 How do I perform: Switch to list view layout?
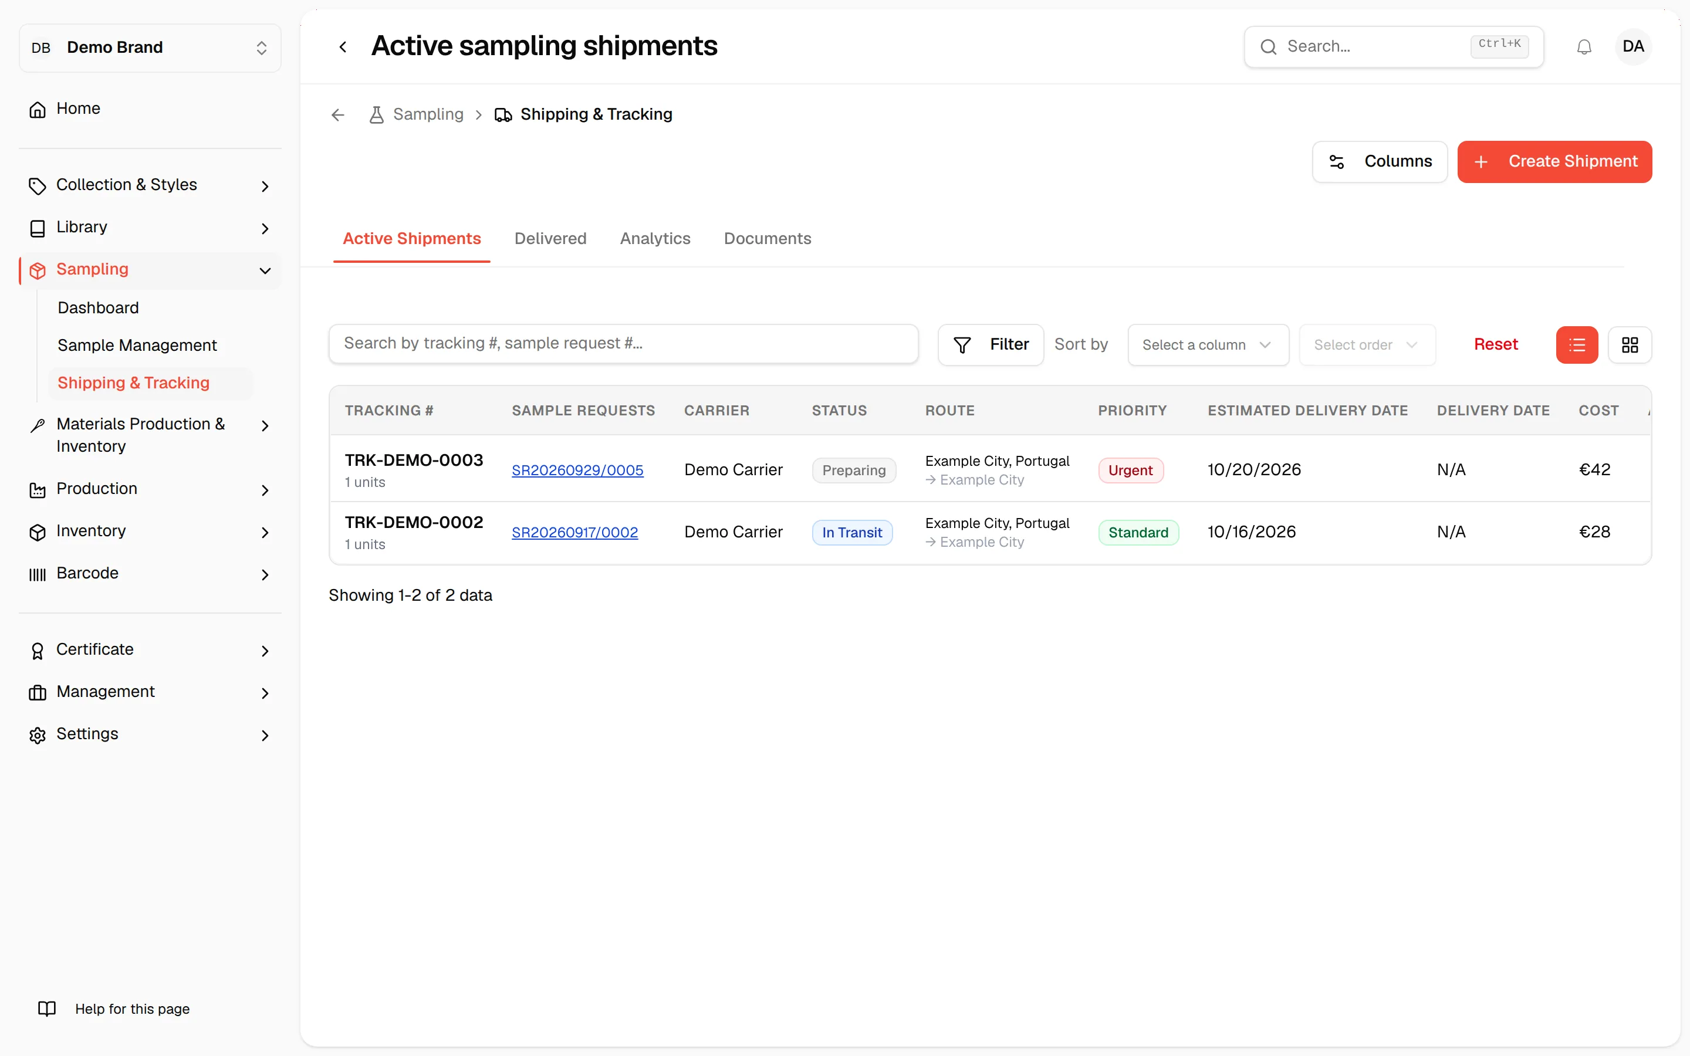coord(1577,345)
